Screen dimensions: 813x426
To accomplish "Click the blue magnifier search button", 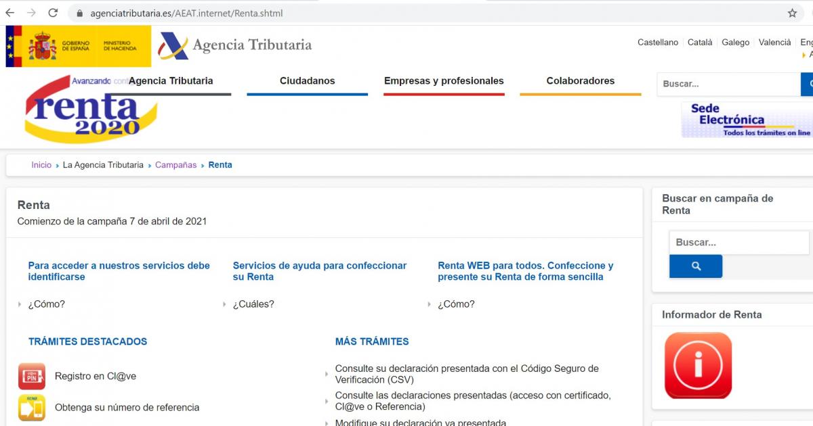I will (696, 266).
